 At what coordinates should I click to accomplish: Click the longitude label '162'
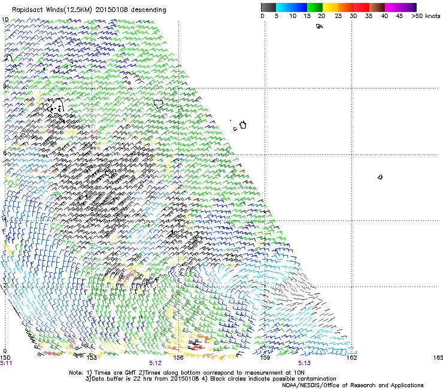click(x=352, y=358)
